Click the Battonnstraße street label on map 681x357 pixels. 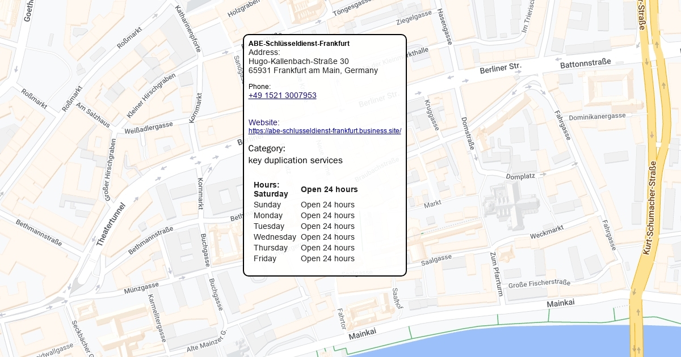[585, 63]
